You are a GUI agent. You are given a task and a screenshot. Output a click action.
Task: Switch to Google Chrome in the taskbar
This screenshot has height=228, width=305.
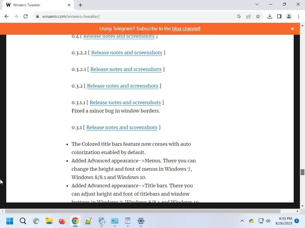(x=75, y=221)
